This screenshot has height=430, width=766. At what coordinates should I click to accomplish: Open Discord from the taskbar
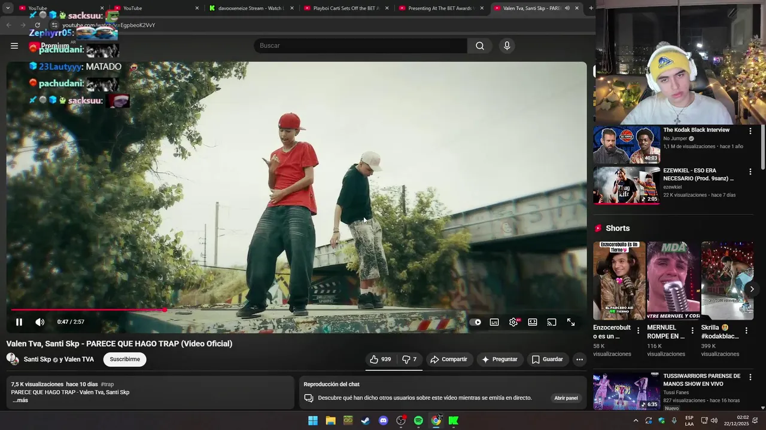click(383, 420)
